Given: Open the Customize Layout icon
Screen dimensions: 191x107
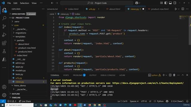Looking at the screenshot, I should tap(161, 3).
